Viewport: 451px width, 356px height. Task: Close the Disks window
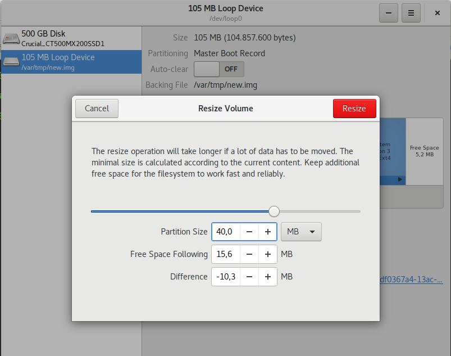437,12
